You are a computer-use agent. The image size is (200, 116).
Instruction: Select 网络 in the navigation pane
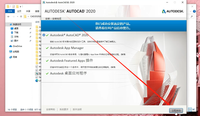pos(15,57)
